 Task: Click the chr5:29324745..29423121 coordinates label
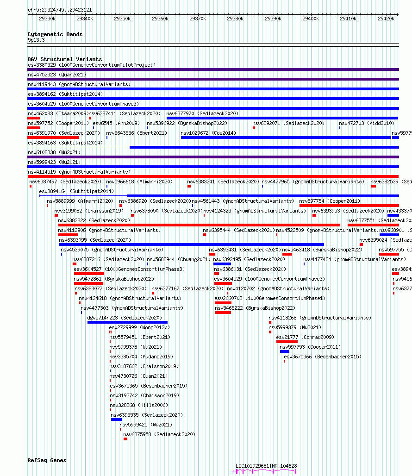click(x=60, y=10)
